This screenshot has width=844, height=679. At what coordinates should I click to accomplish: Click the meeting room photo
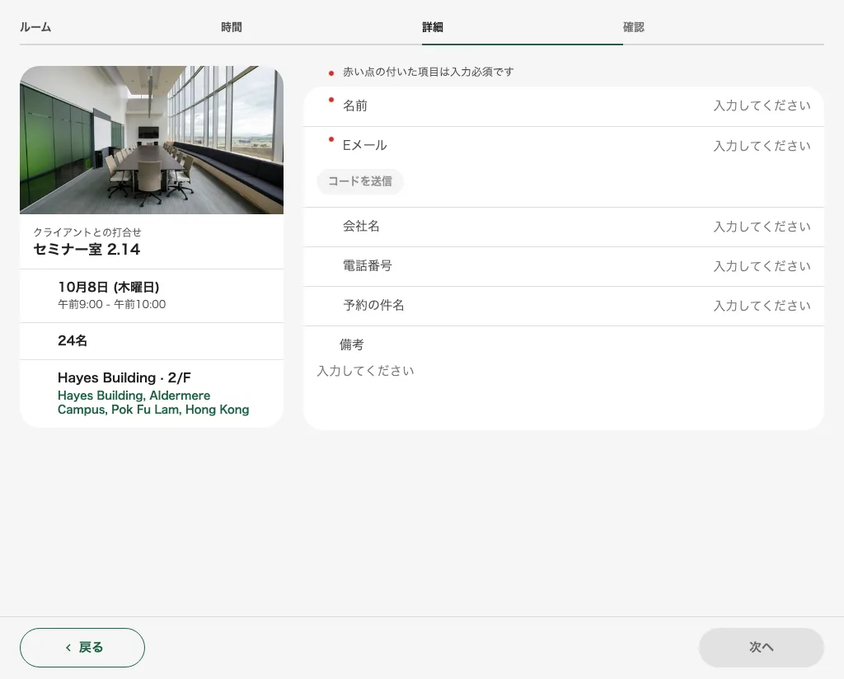(x=152, y=140)
